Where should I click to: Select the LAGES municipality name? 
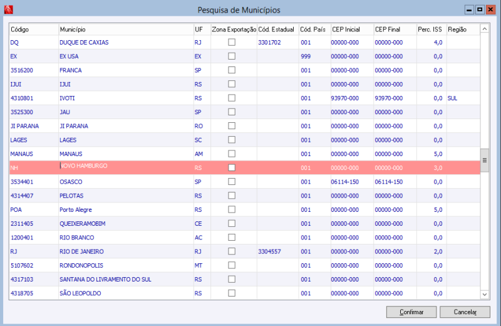click(x=68, y=140)
